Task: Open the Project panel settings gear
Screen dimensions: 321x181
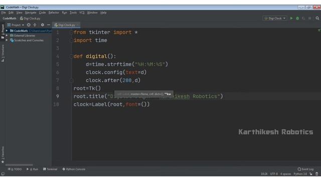Action: pyautogui.click(x=42, y=25)
